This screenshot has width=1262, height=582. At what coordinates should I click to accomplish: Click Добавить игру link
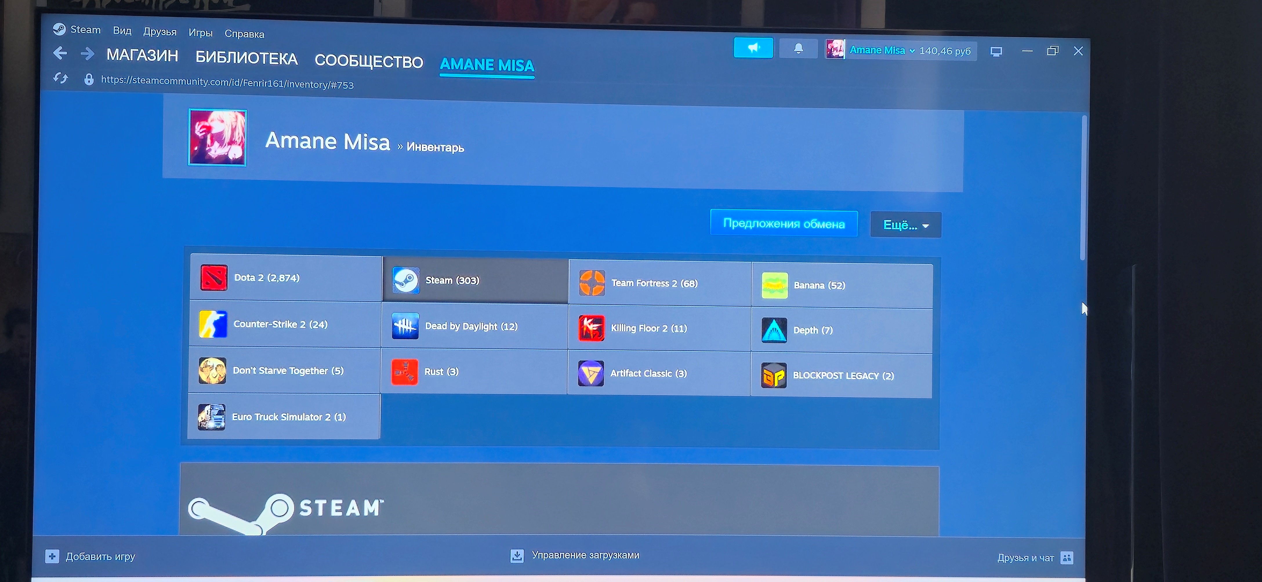(x=100, y=556)
